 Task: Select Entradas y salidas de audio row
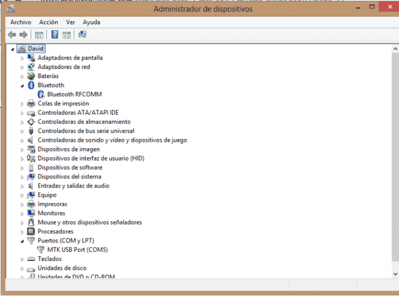pyautogui.click(x=73, y=186)
